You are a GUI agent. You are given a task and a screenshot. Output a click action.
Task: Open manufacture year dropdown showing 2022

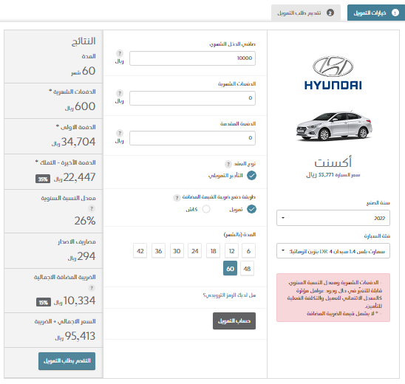pyautogui.click(x=333, y=218)
